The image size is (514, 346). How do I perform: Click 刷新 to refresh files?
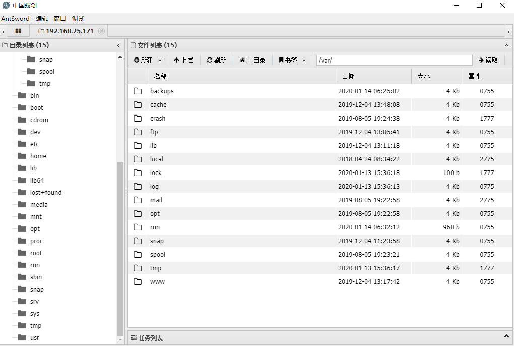[216, 60]
